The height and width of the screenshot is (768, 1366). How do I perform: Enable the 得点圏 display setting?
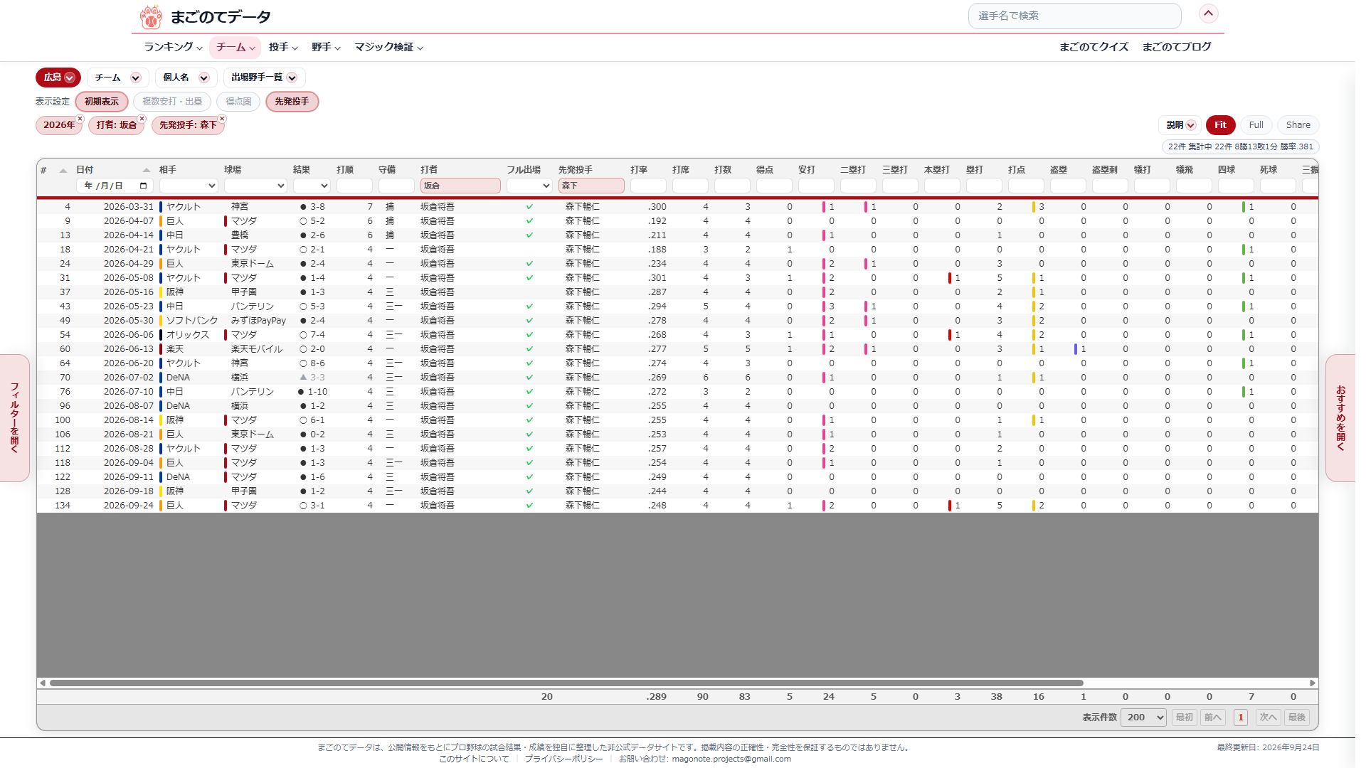coord(238,102)
